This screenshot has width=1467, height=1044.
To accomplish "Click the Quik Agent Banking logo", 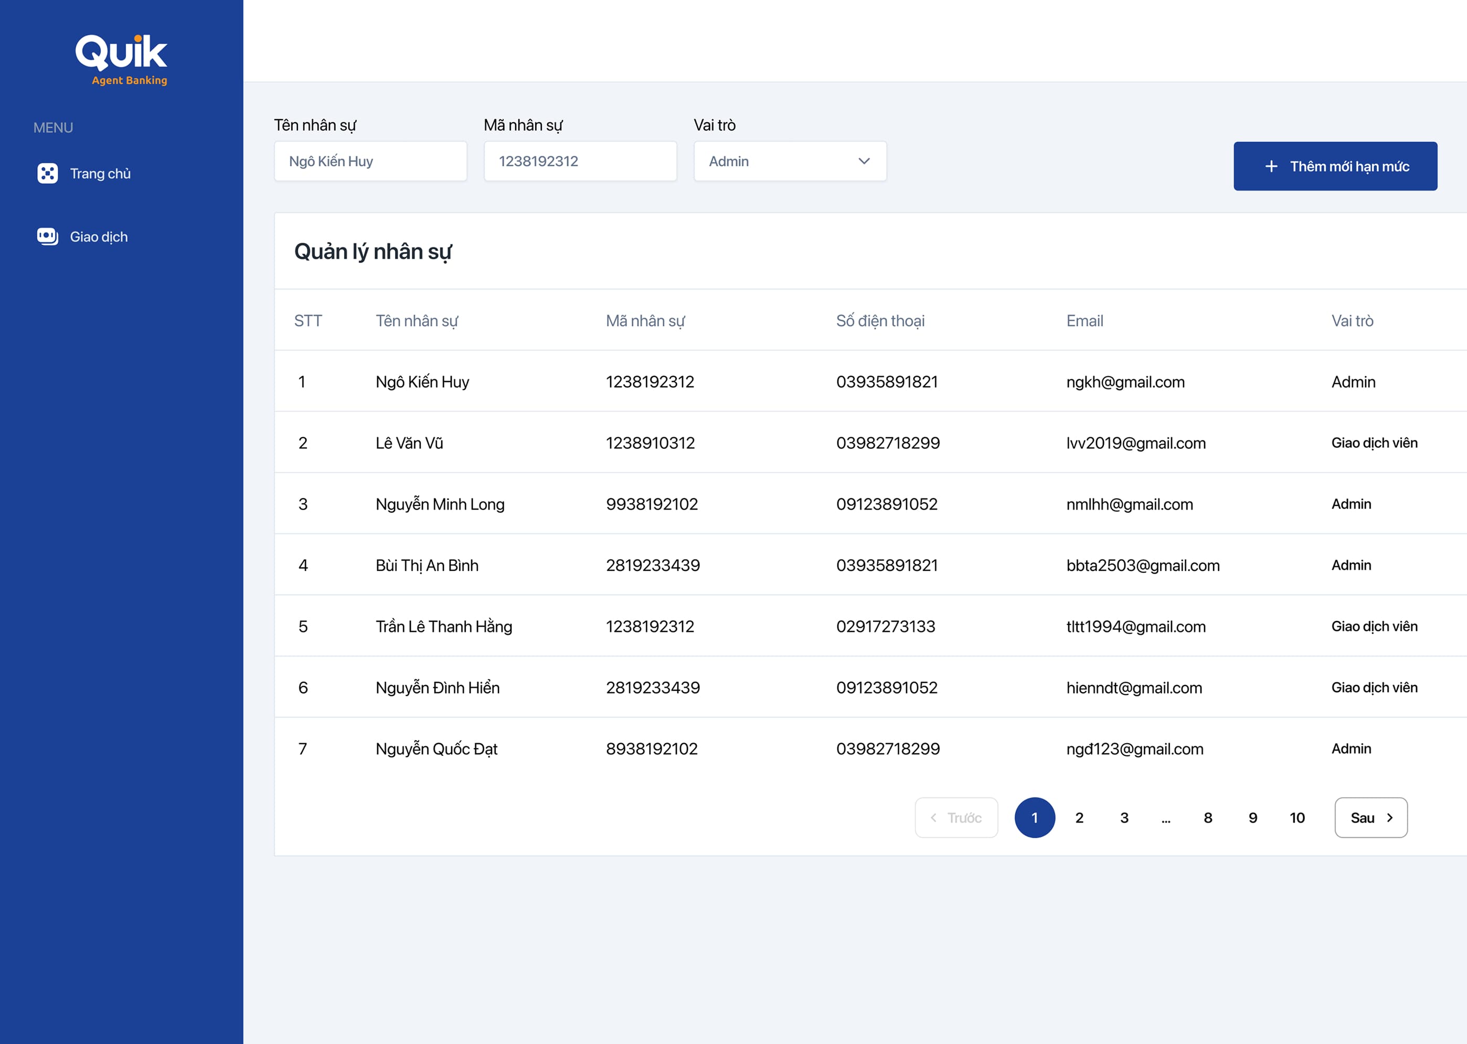I will (x=121, y=59).
